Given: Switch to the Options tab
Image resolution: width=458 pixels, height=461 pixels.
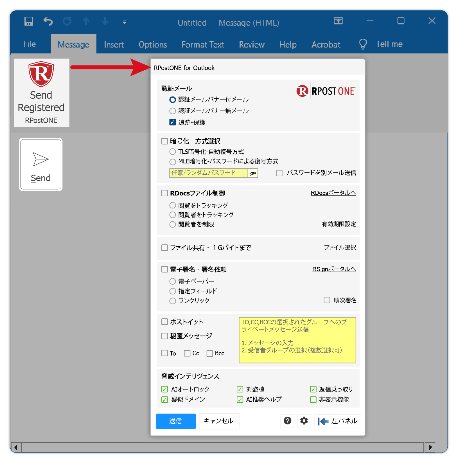Looking at the screenshot, I should pyautogui.click(x=153, y=44).
